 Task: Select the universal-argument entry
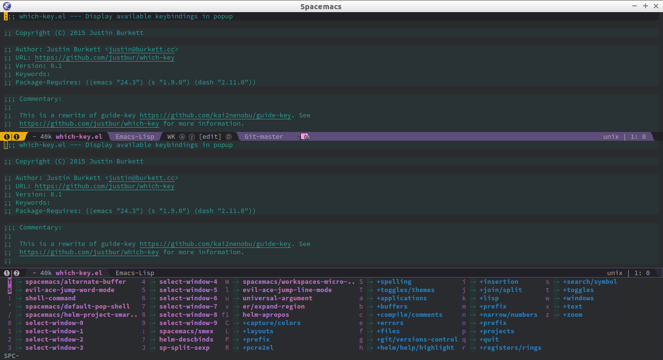pos(277,298)
